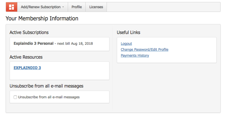Click the red dashboard home icon
The image size is (226, 119).
click(x=12, y=7)
